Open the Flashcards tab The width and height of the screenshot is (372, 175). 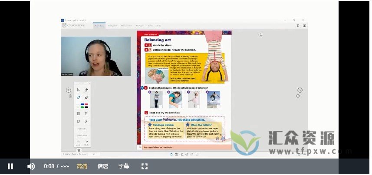[x=140, y=26]
